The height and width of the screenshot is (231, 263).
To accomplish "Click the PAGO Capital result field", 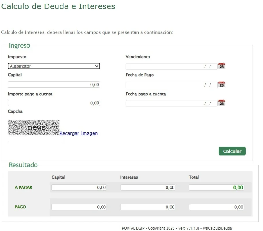I will [x=79, y=207].
